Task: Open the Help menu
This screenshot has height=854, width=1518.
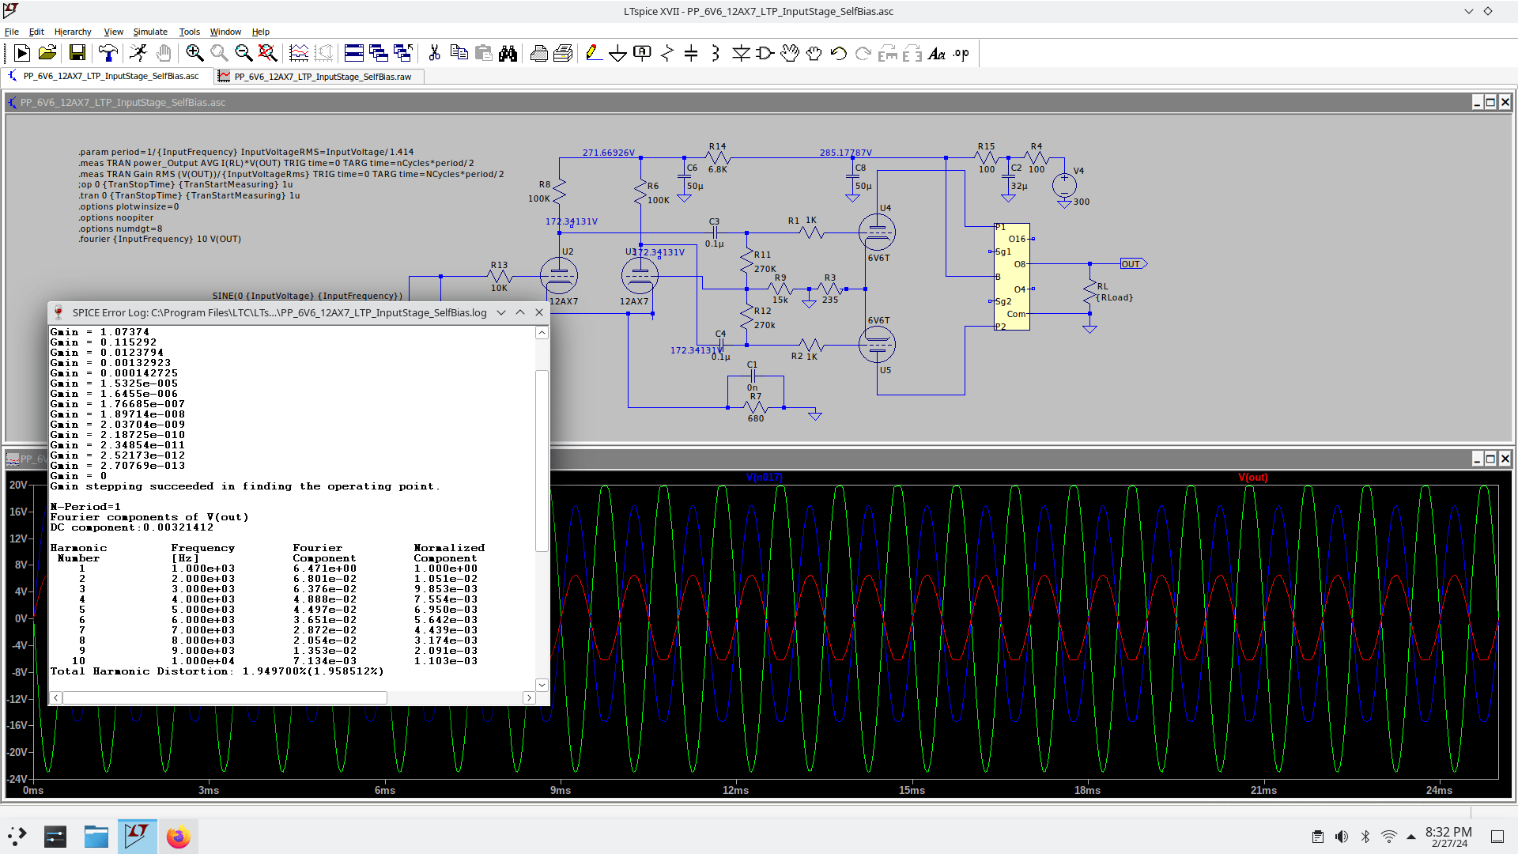Action: (261, 32)
